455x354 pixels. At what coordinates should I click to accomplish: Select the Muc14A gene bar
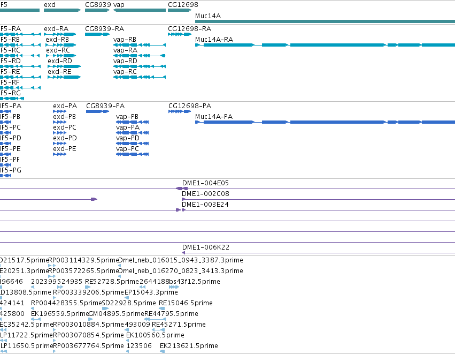tap(325, 21)
